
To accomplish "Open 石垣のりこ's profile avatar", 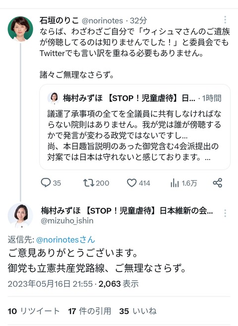I will (20, 29).
